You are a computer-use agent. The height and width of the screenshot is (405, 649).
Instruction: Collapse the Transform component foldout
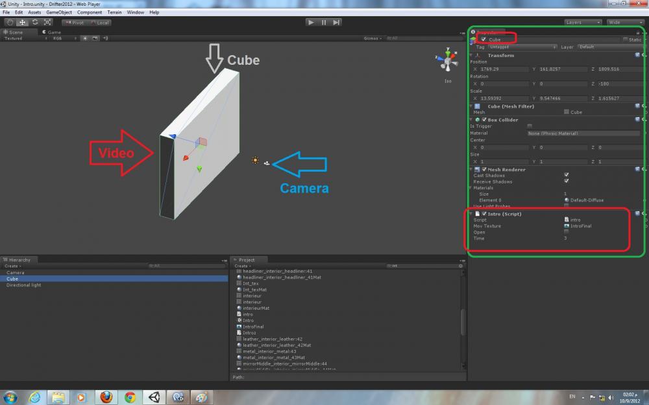[471, 55]
